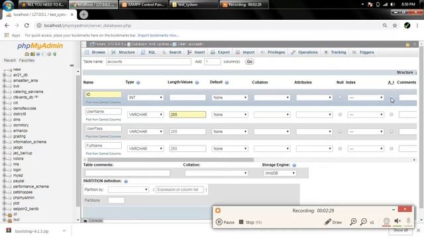Click help icon next to Storage Engine
The width and height of the screenshot is (424, 238).
pos(294,165)
